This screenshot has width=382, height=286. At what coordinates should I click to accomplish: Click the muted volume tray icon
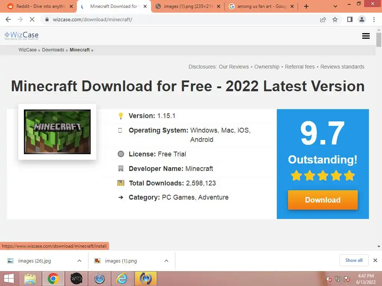tap(329, 279)
